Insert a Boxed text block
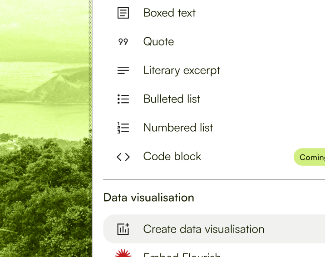The width and height of the screenshot is (325, 257). coord(169,13)
